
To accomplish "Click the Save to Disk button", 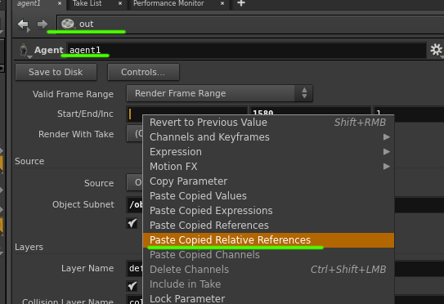I will pyautogui.click(x=56, y=72).
